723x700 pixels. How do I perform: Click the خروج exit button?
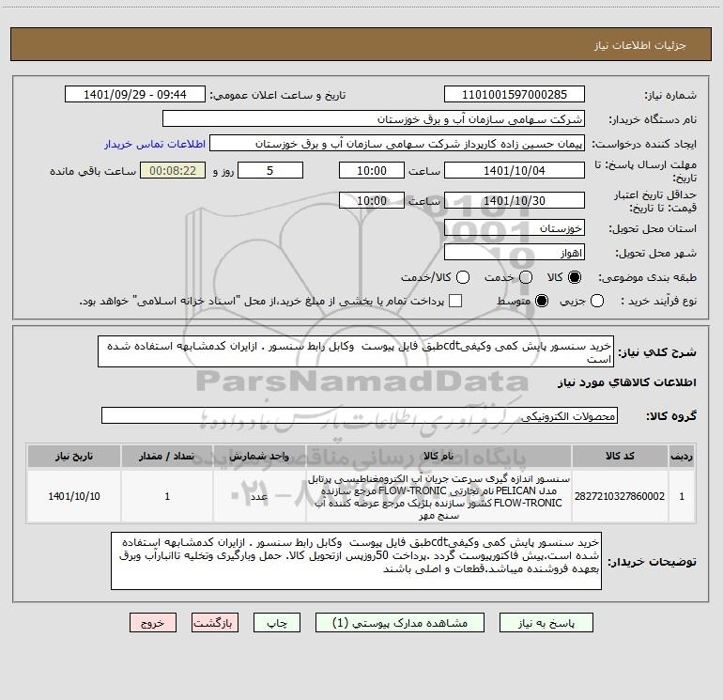pyautogui.click(x=153, y=623)
